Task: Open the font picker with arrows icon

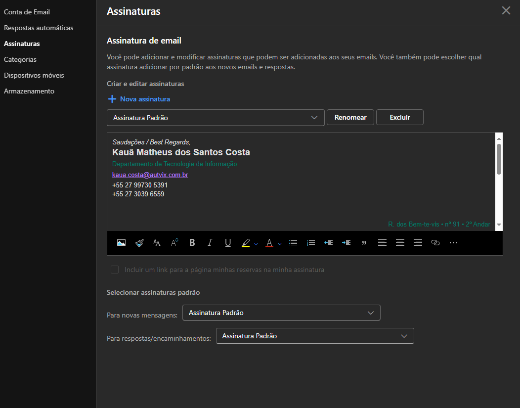Action: tap(174, 242)
